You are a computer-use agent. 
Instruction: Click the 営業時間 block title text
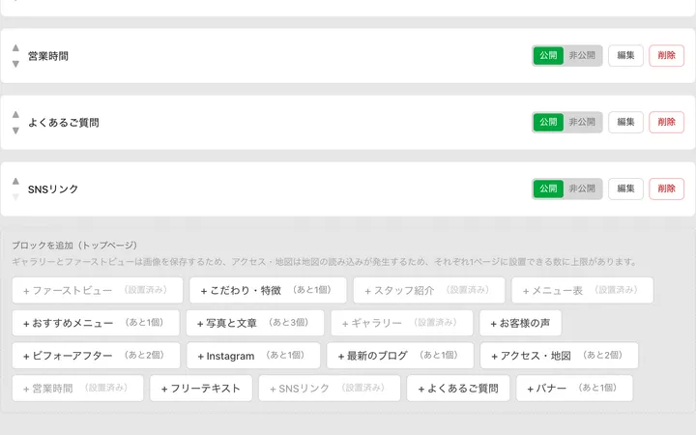point(48,56)
